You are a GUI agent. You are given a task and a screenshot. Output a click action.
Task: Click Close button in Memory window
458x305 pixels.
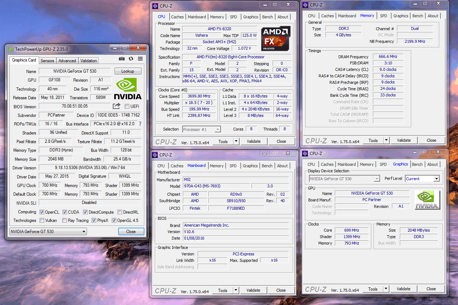[x=431, y=140]
